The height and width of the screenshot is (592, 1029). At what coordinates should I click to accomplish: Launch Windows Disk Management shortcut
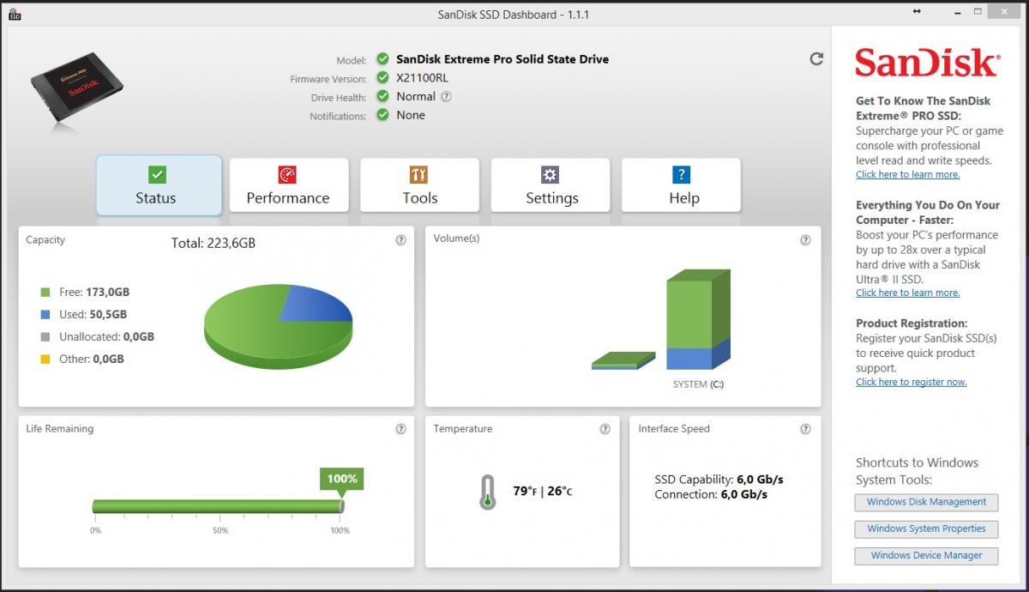[926, 502]
